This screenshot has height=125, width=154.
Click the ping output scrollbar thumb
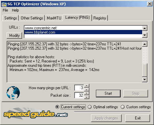(145, 70)
